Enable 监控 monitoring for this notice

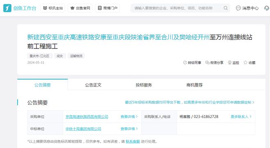(234, 63)
